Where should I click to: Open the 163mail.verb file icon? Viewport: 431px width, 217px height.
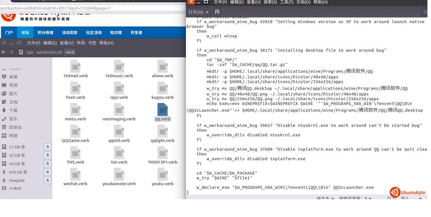(x=75, y=66)
